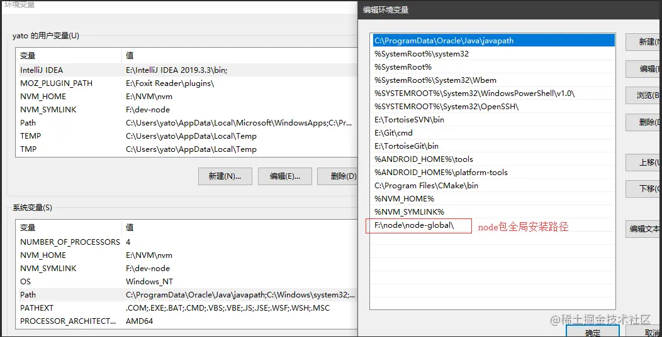Viewport: 662px width, 337px height.
Task: Click the 删除(D) button under user variables
Action: pyautogui.click(x=338, y=176)
